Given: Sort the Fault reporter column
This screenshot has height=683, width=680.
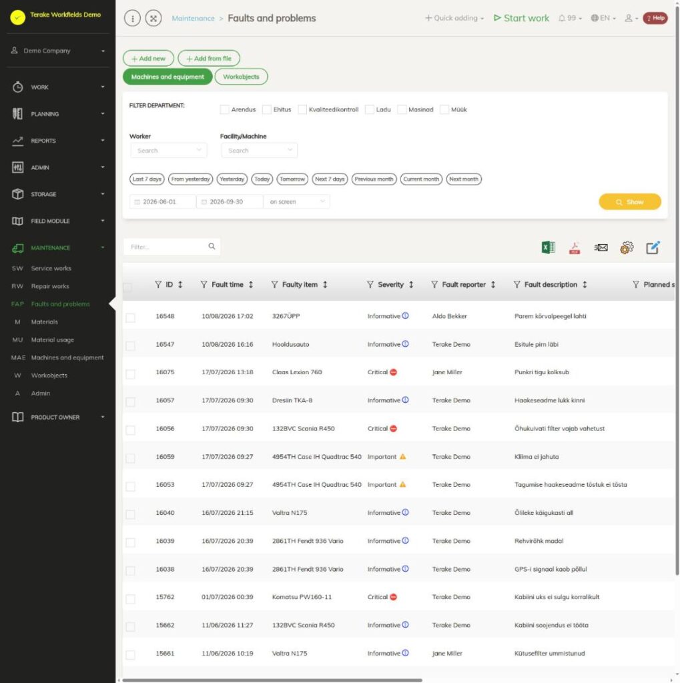Looking at the screenshot, I should (493, 284).
